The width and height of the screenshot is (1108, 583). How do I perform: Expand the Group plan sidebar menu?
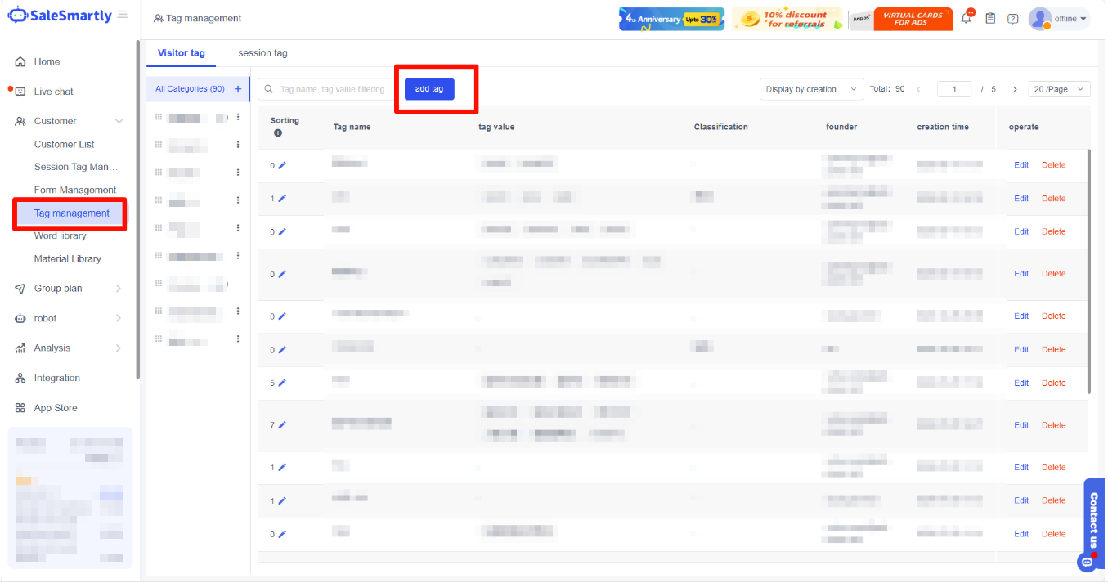pos(70,289)
